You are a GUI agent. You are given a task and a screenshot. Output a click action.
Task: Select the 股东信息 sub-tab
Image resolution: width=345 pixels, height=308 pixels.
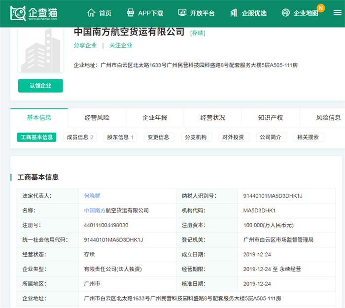121,137
